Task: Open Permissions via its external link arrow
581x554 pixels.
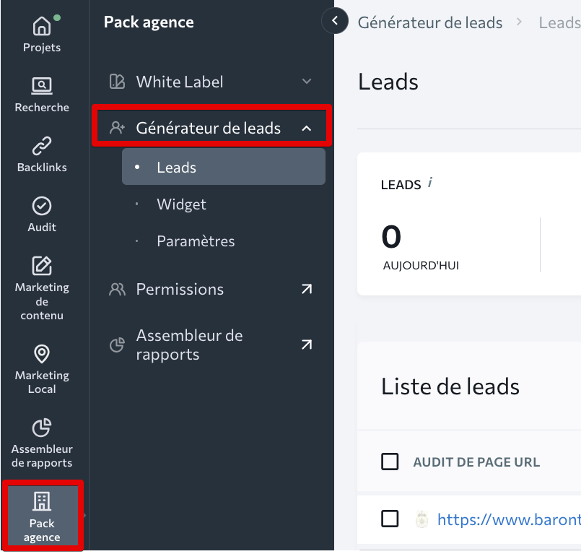Action: 306,288
